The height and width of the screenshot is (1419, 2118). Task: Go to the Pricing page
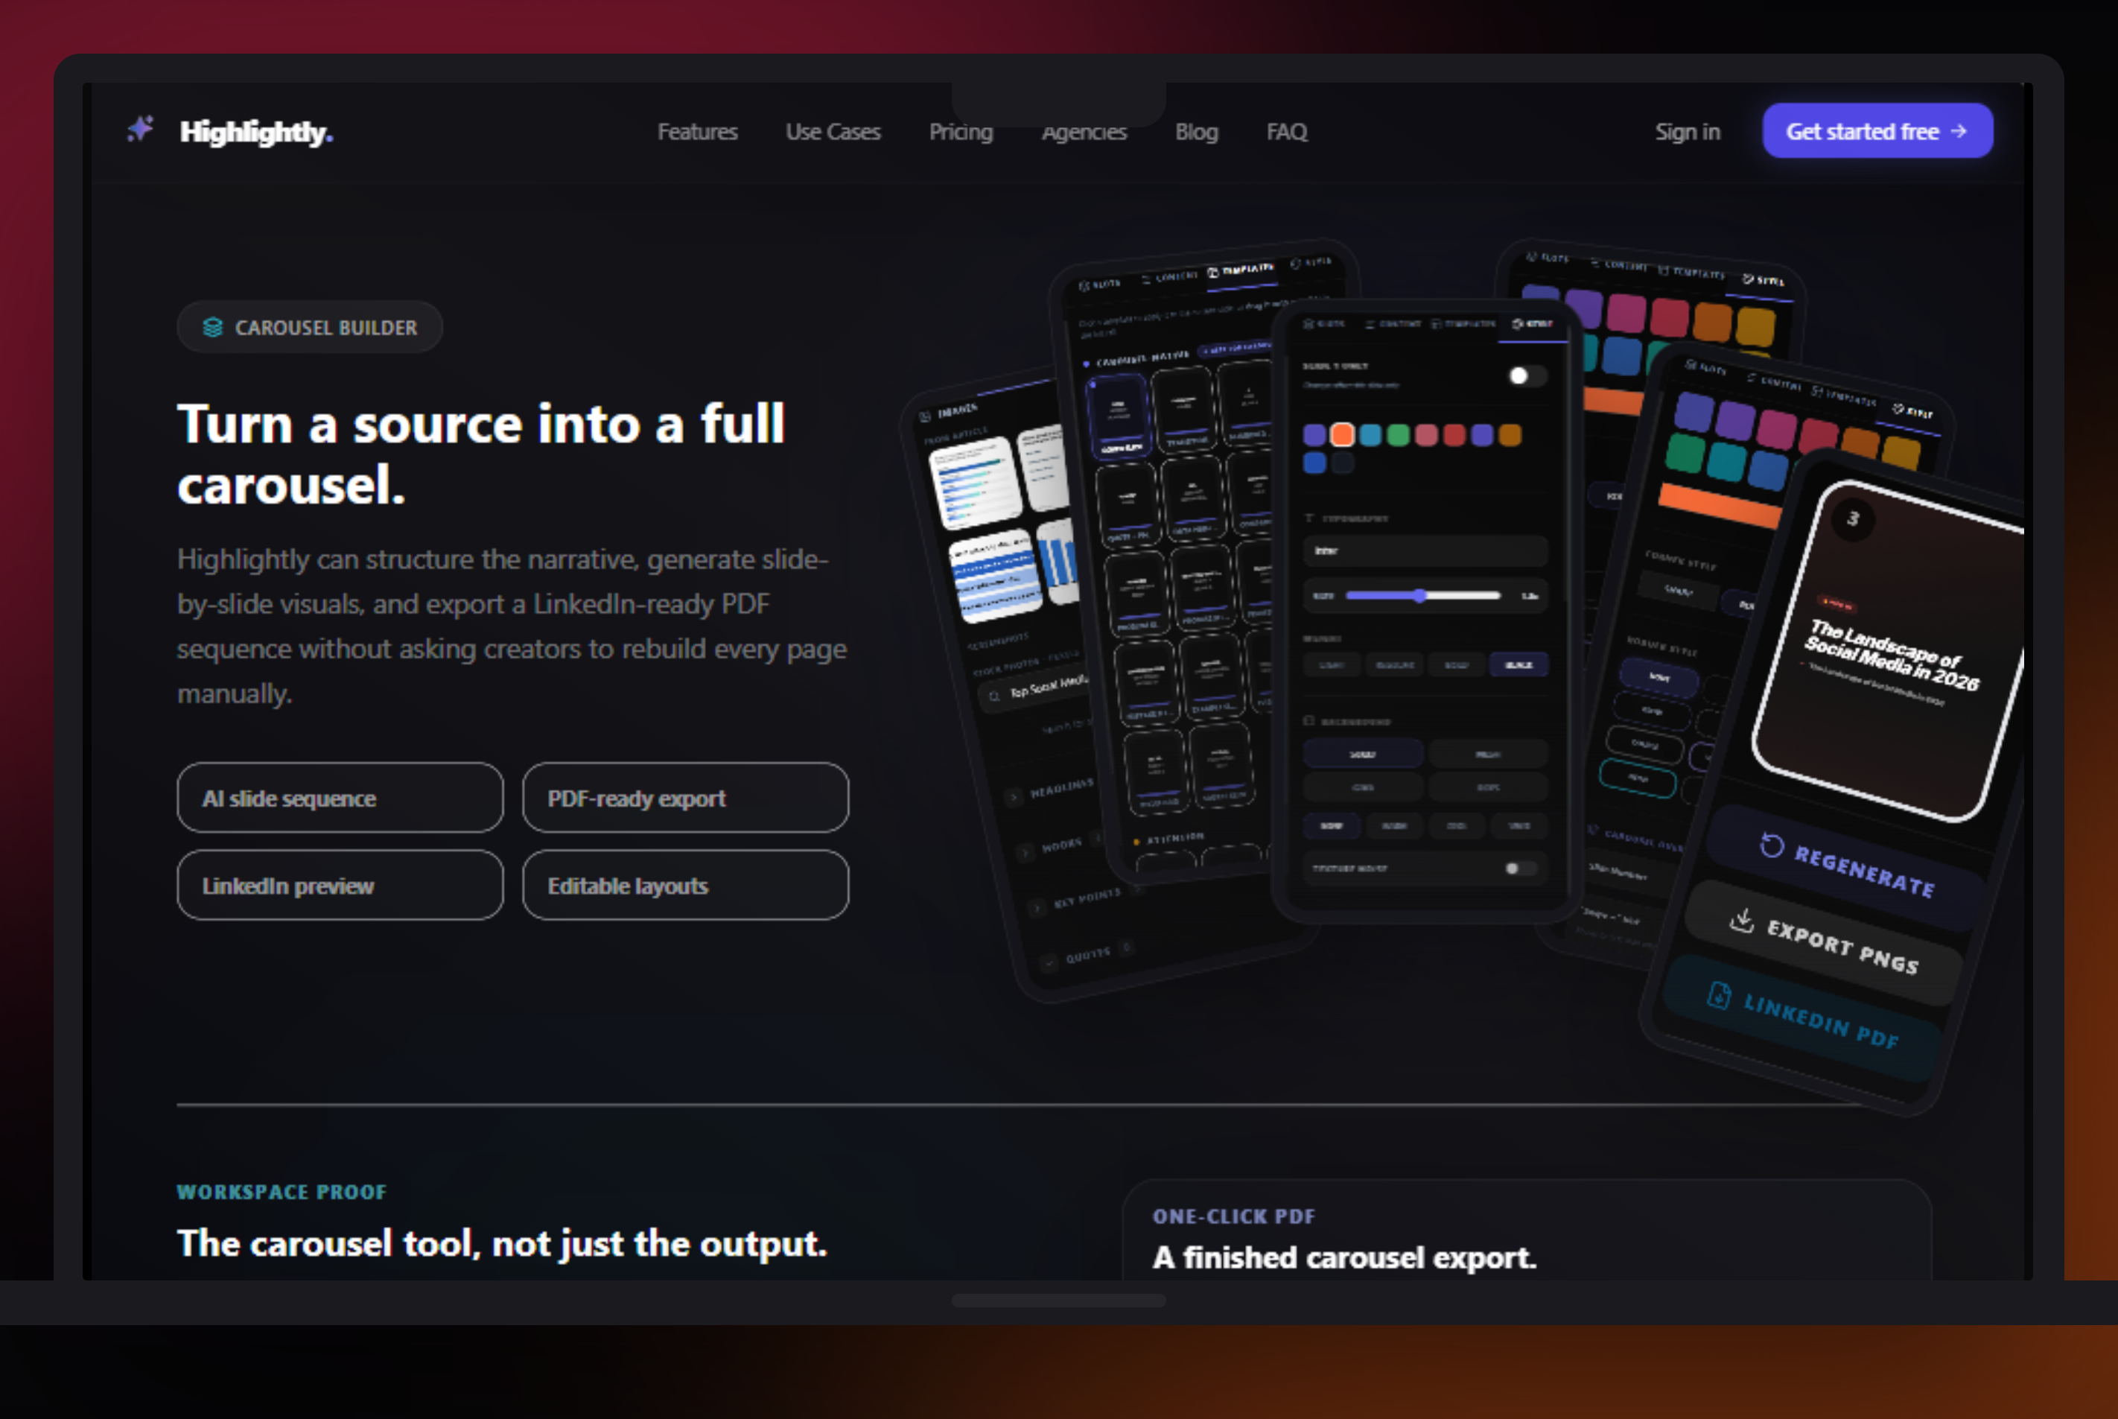tap(961, 132)
